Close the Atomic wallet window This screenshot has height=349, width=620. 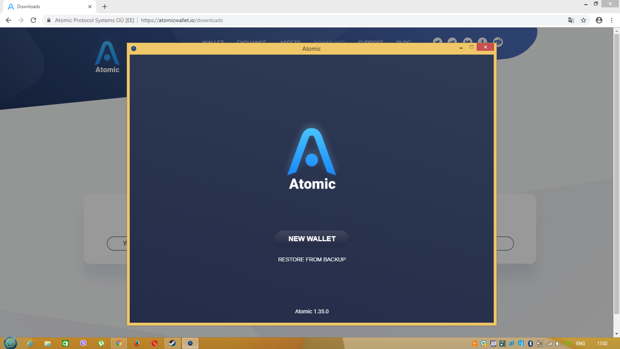click(485, 47)
